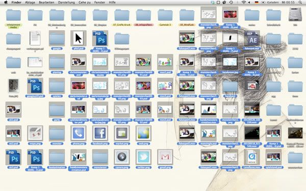Screen dimensions: 306x191
Task: Select the orange-labeled 05_Mindfuck folder
Action: tap(187, 15)
